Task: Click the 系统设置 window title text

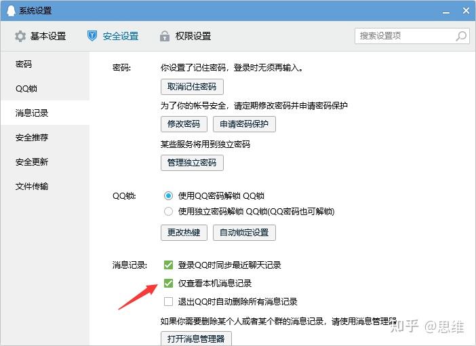Action: click(x=35, y=11)
